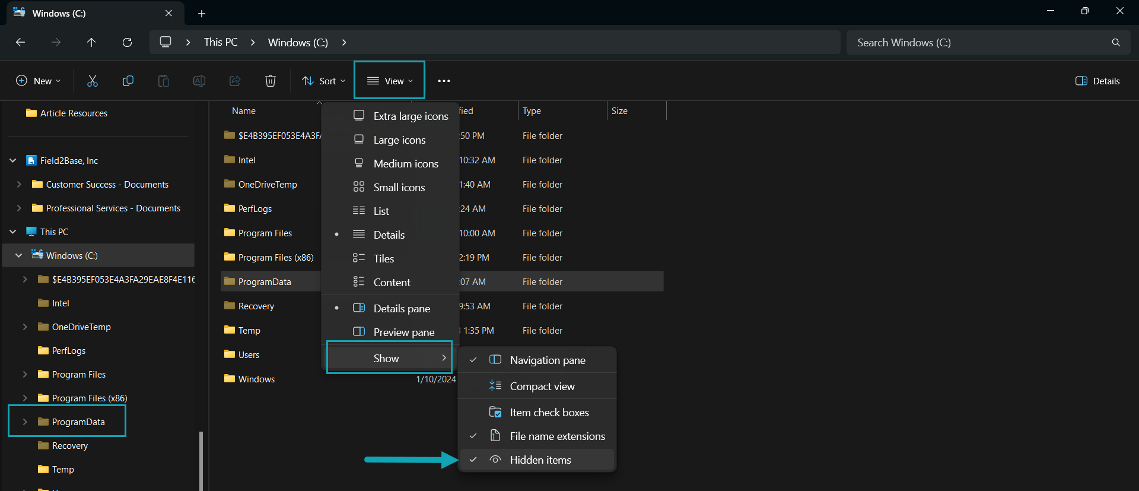Click Windows (C:) drive icon in navigation tree
This screenshot has height=491, width=1139.
point(37,255)
